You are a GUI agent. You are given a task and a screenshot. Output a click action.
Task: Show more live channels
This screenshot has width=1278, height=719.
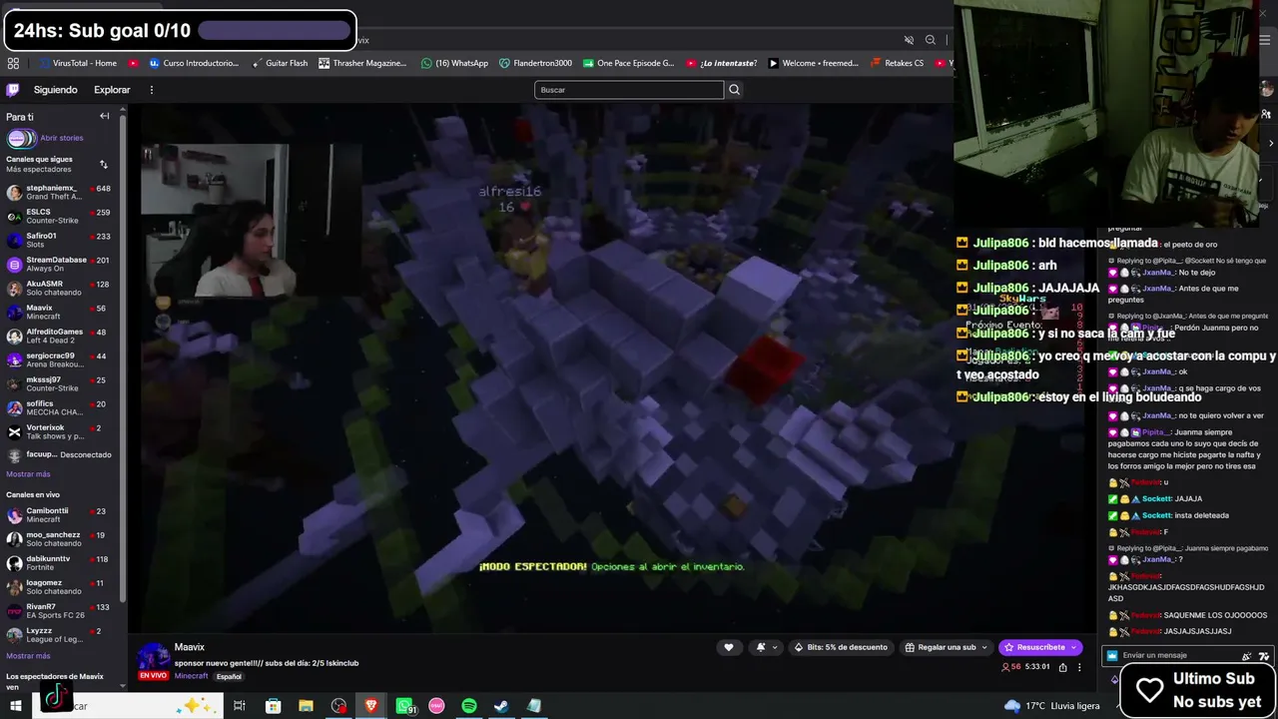(28, 656)
